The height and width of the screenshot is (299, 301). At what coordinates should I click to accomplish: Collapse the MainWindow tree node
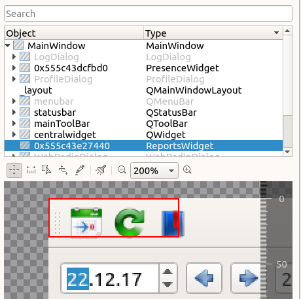point(8,46)
